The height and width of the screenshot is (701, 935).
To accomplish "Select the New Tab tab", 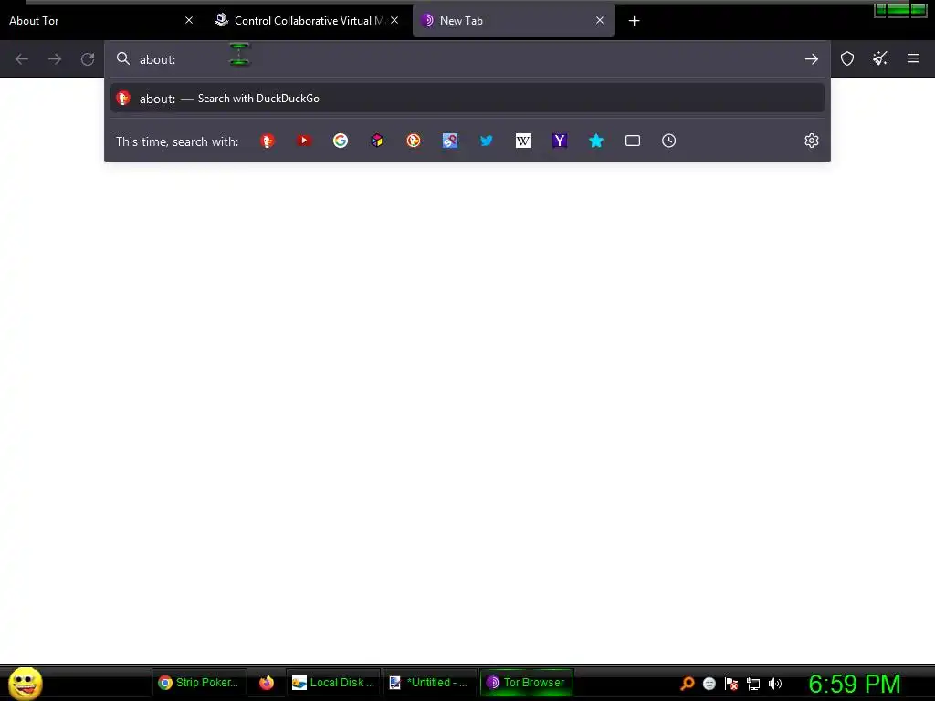I will click(513, 21).
